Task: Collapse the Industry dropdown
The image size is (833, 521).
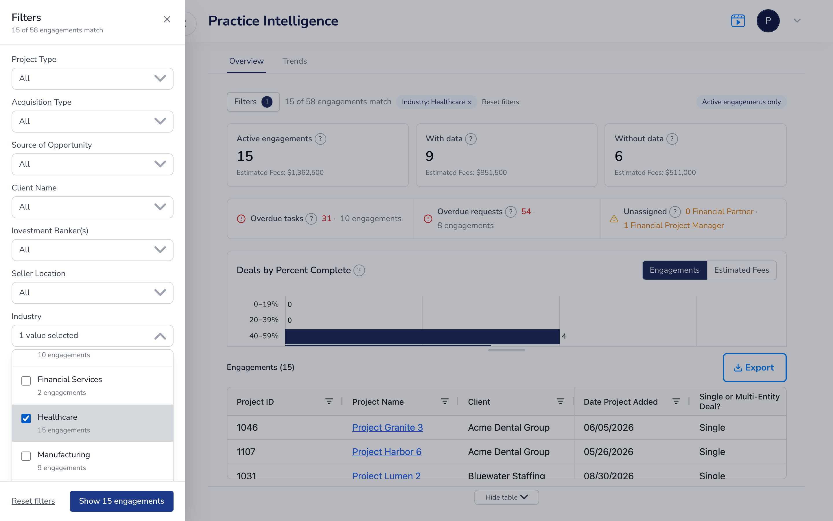Action: tap(93, 336)
